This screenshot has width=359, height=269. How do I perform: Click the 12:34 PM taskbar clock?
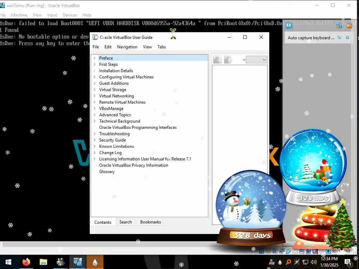click(329, 259)
